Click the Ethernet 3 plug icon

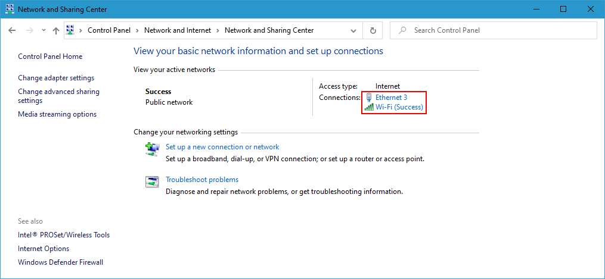click(369, 98)
